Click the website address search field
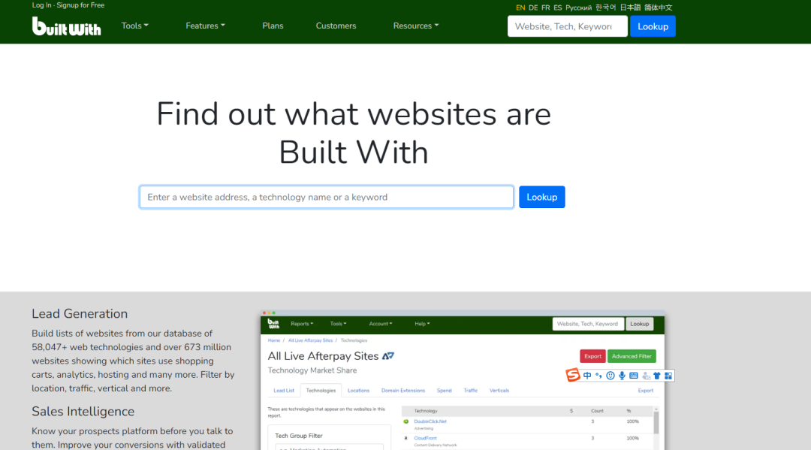This screenshot has width=811, height=450. coord(327,197)
